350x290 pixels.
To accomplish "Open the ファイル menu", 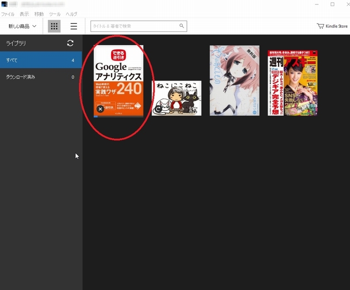I will (7, 14).
